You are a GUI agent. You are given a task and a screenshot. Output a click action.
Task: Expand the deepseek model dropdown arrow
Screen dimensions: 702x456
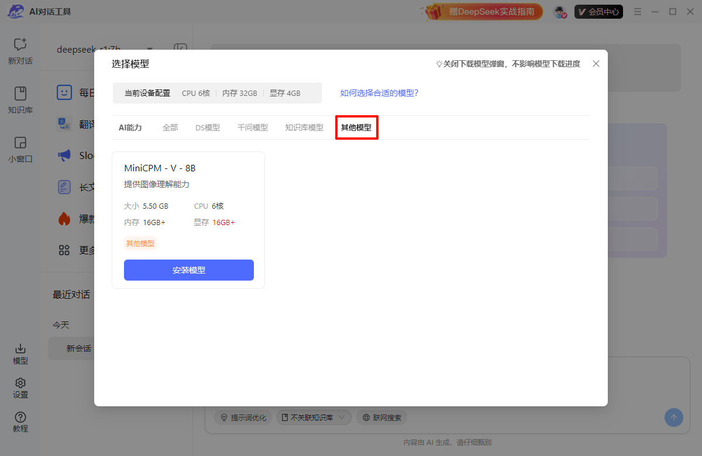tap(150, 49)
